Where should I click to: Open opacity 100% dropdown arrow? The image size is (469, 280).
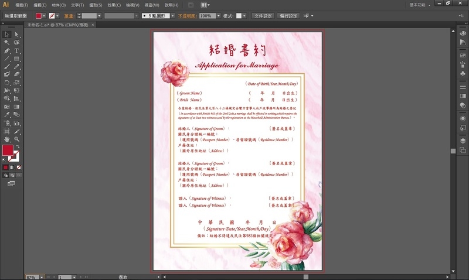coord(218,16)
